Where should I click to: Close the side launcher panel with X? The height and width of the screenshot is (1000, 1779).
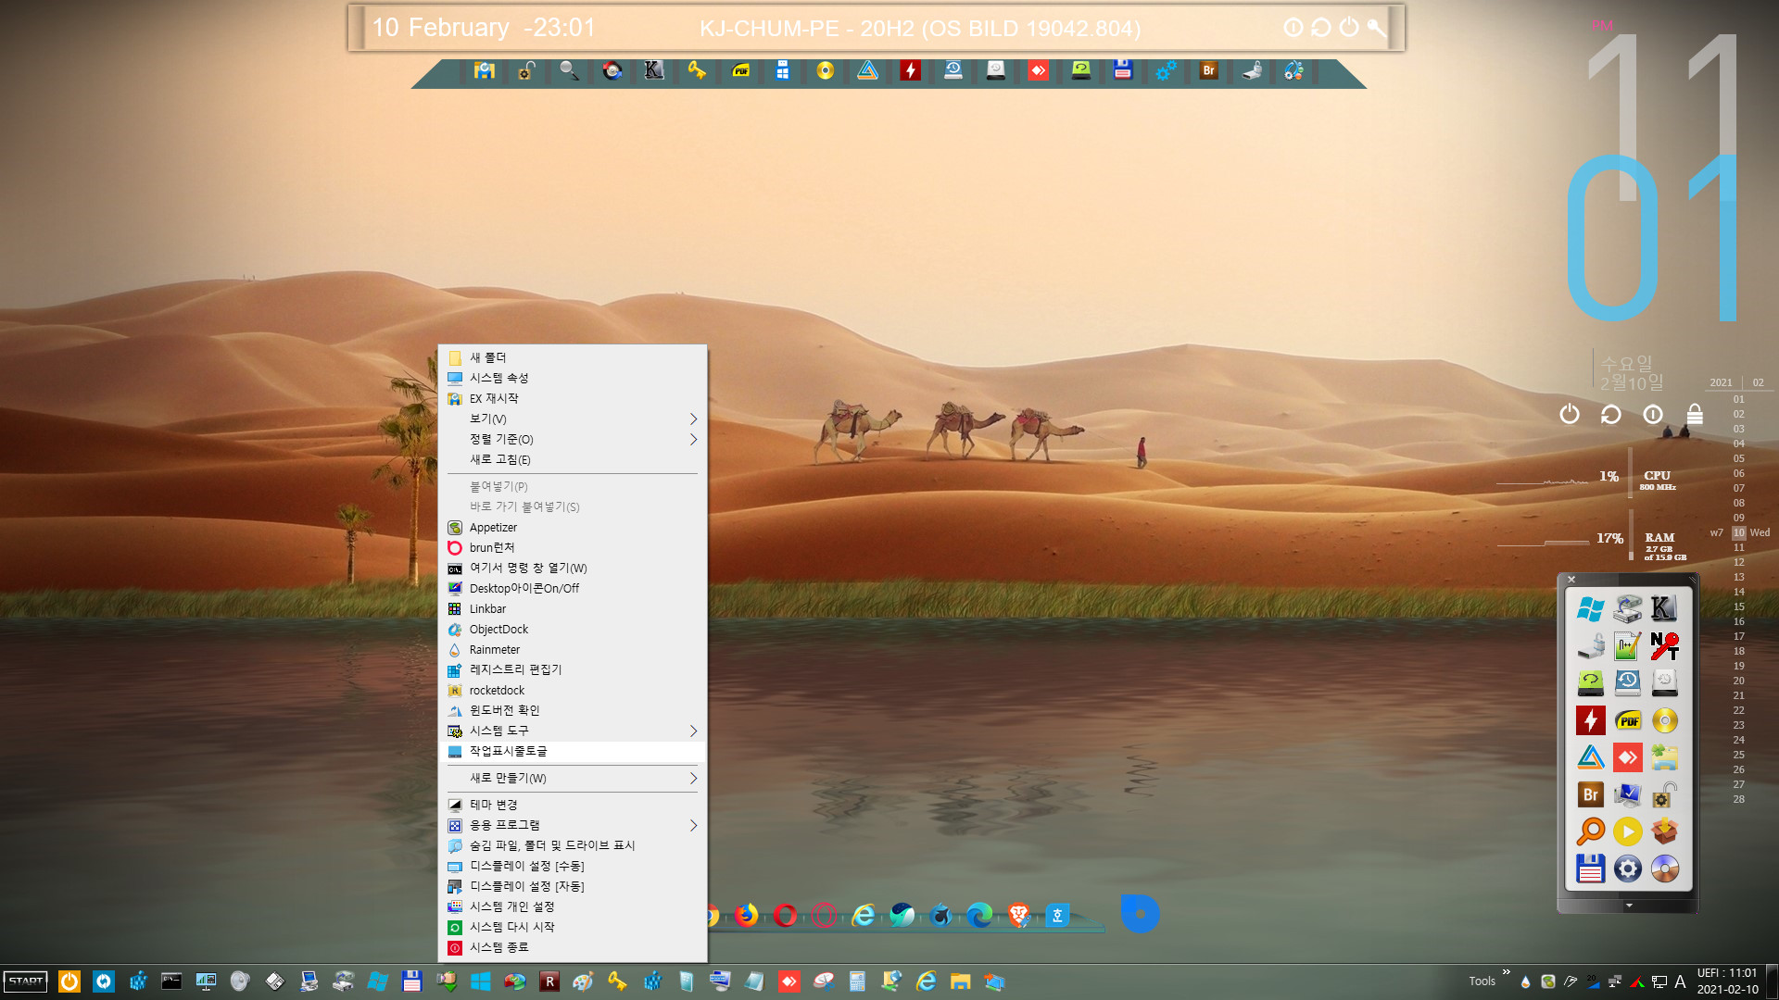(1571, 580)
